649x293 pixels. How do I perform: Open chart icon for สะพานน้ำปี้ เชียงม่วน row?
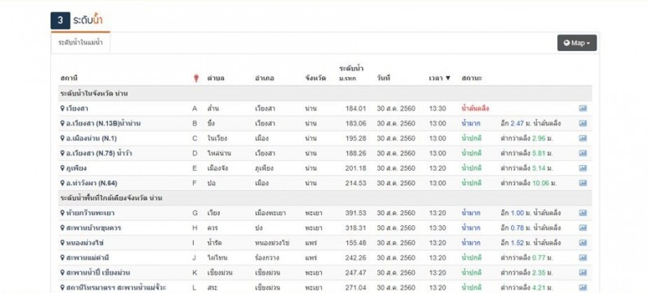[582, 273]
